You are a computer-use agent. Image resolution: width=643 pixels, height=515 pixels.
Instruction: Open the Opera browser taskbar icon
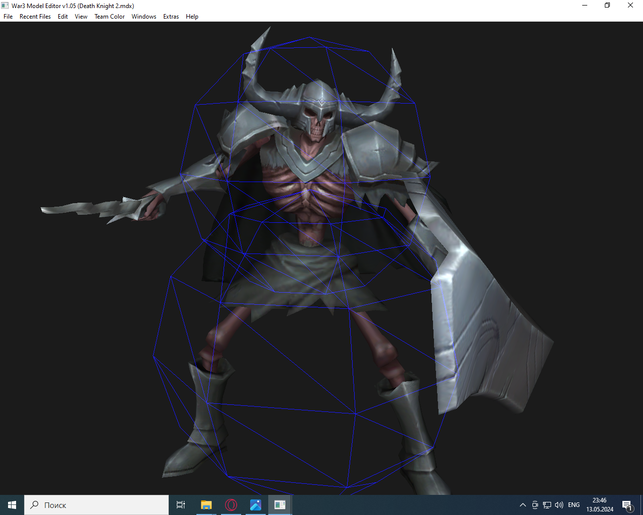[x=231, y=505]
